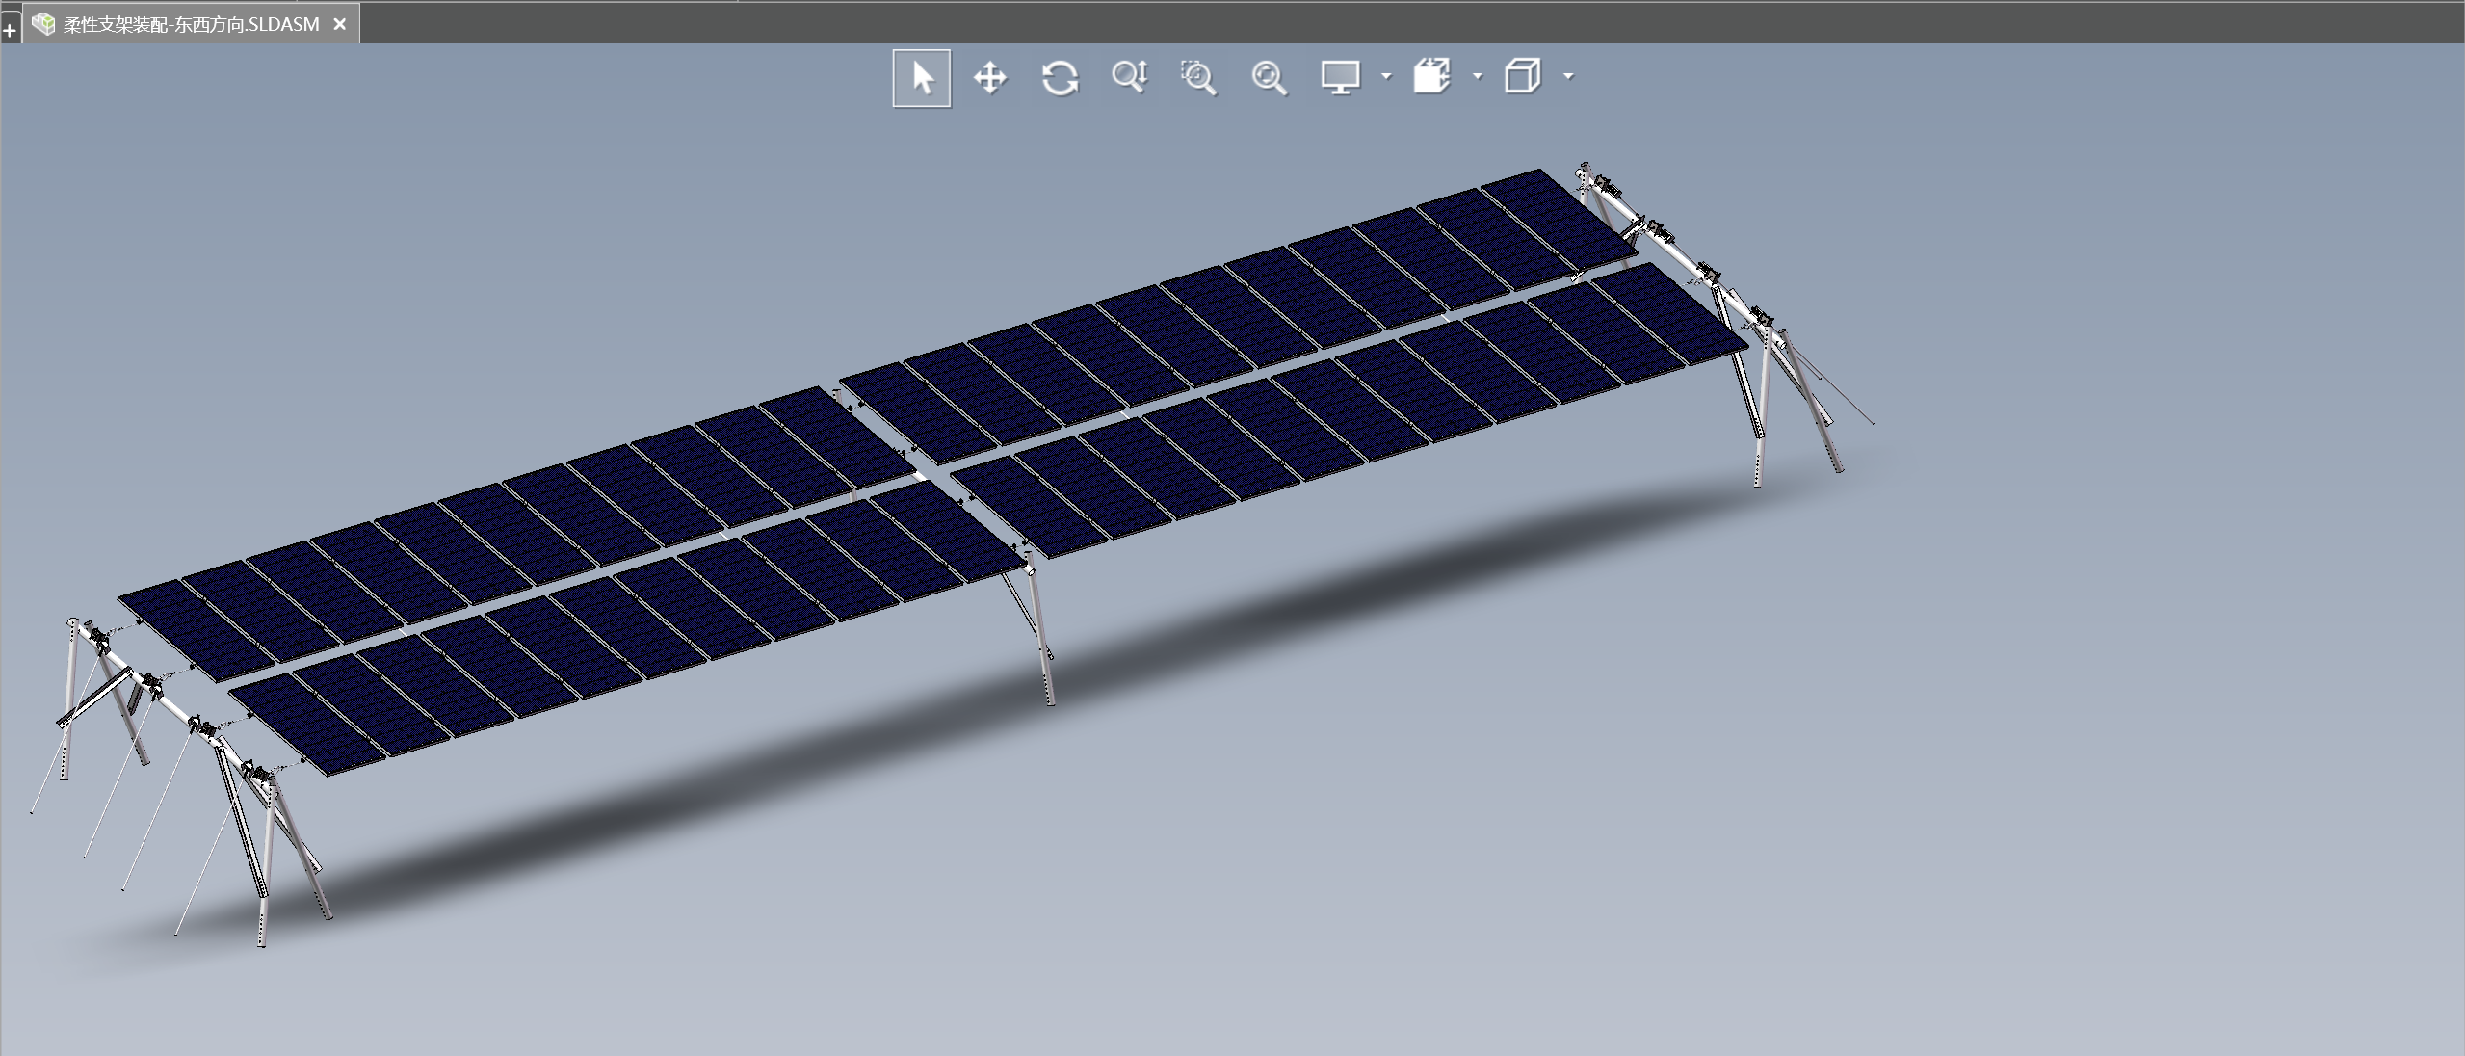Screen dimensions: 2465x1056
Task: Choose the Pan tool with four arrows
Action: click(x=990, y=77)
